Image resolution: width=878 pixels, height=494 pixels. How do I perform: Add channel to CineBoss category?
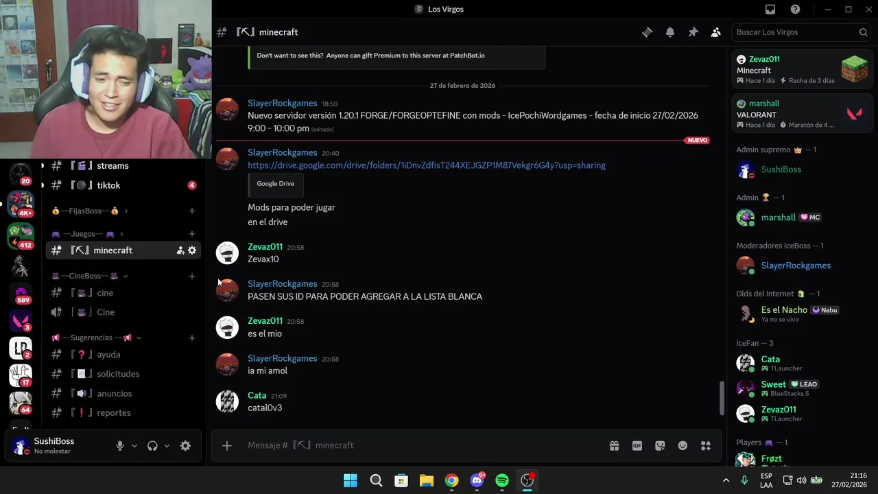coord(192,276)
